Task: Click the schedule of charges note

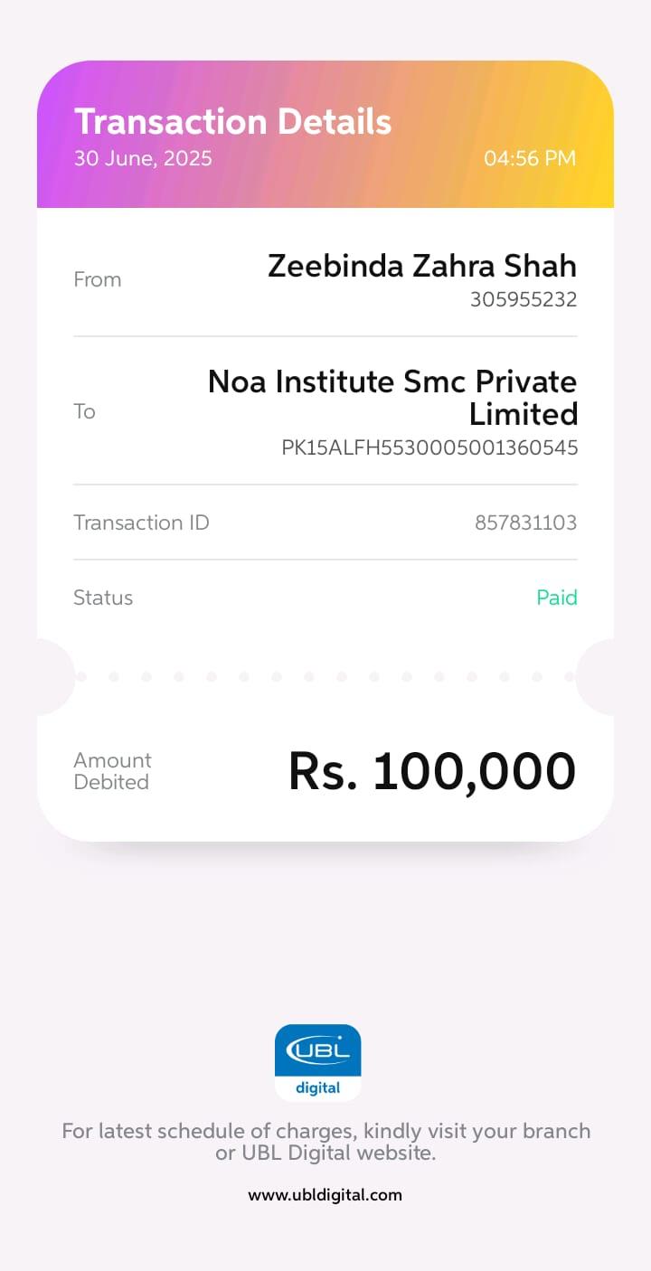Action: (x=325, y=1142)
